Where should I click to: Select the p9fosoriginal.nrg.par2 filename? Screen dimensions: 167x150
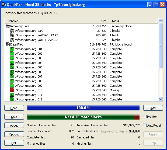click(29, 31)
